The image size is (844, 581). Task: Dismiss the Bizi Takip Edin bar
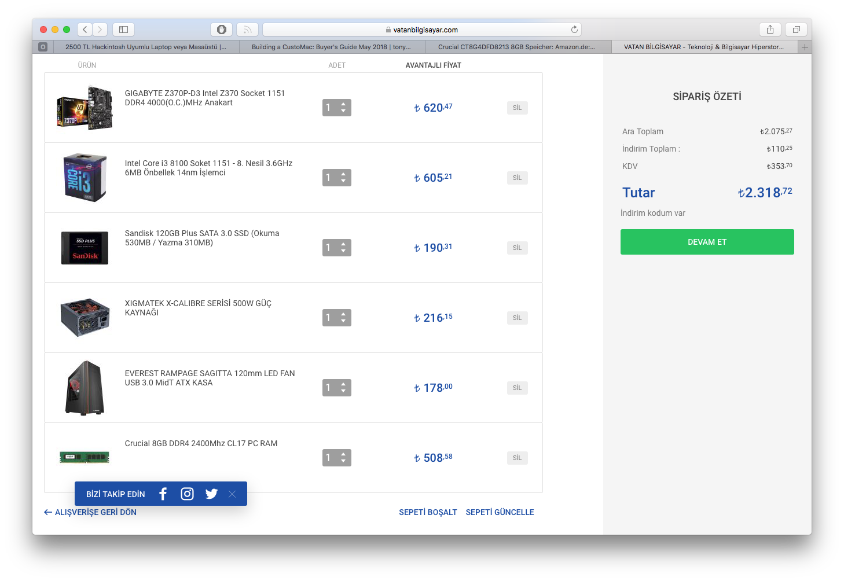click(x=232, y=494)
